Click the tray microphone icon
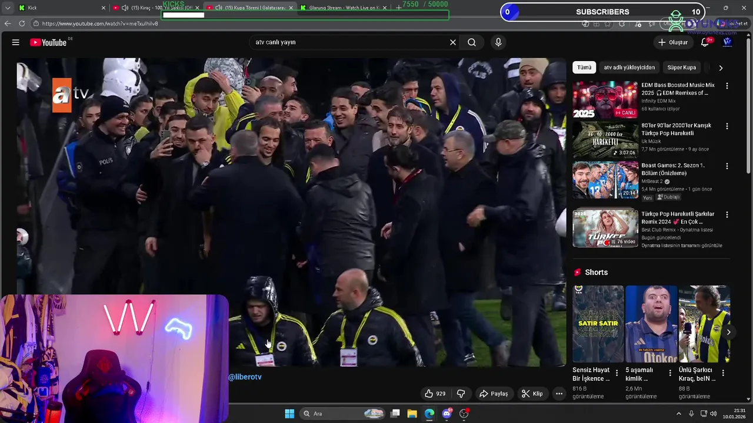 click(691, 414)
